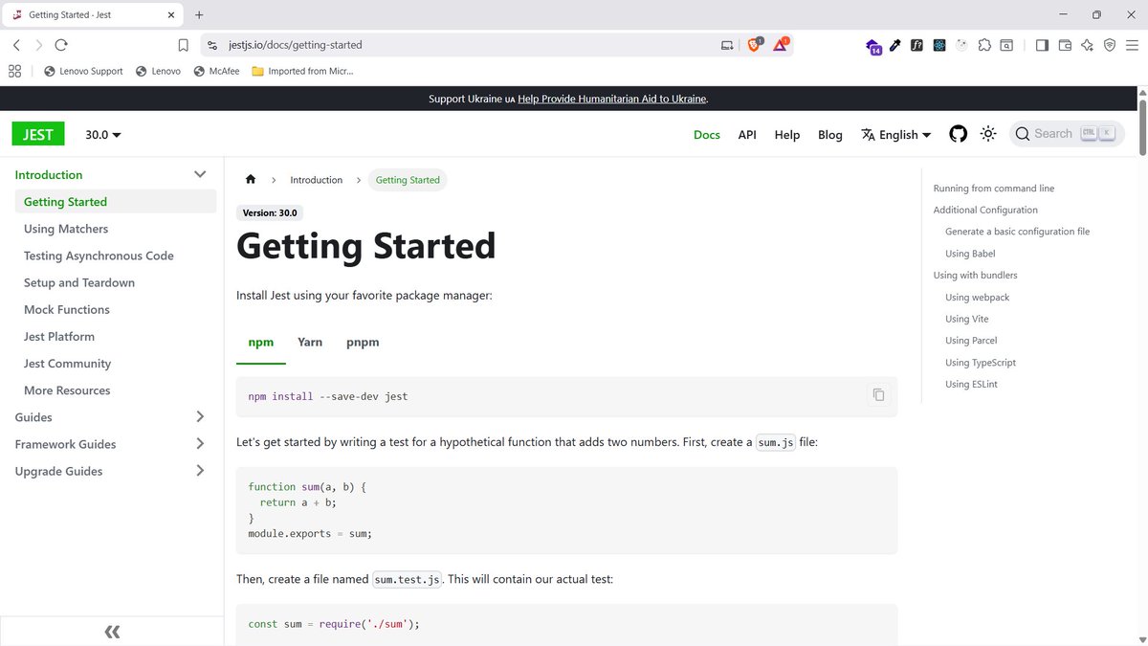The image size is (1148, 646).
Task: Click the Introduction breadcrumb
Action: point(316,180)
